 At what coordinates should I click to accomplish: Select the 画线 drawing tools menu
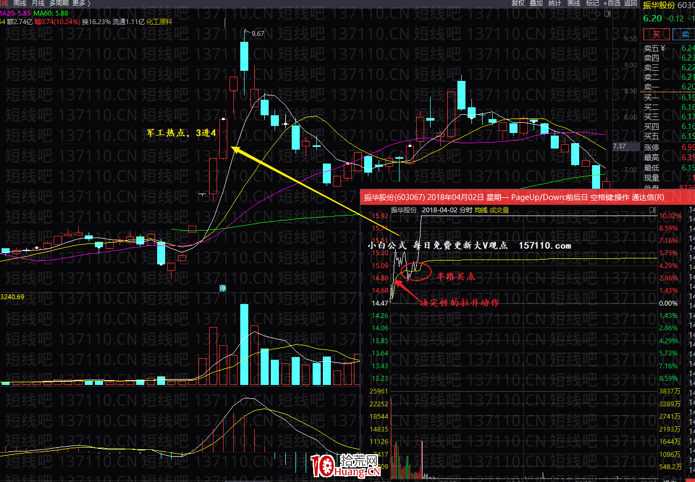pyautogui.click(x=574, y=3)
